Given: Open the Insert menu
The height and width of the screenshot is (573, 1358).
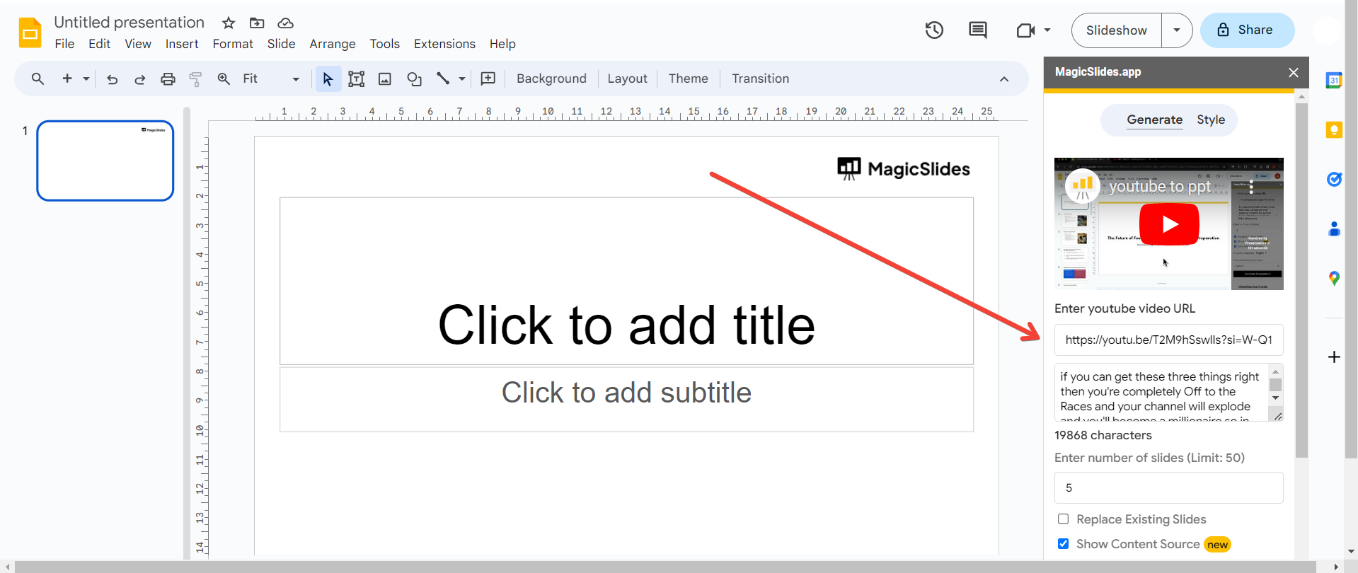Looking at the screenshot, I should (182, 44).
